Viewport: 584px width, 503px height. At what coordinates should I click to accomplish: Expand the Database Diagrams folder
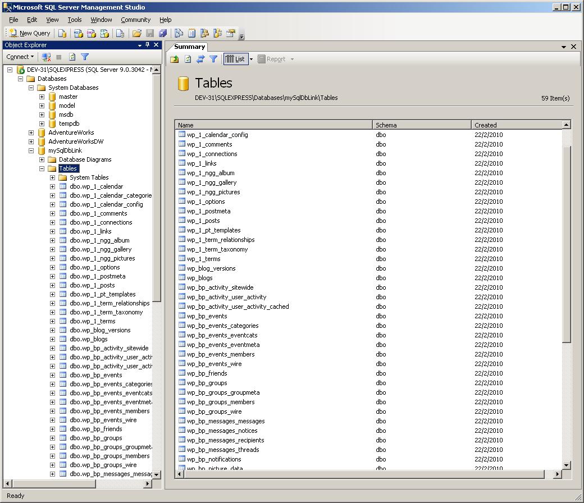click(x=42, y=160)
